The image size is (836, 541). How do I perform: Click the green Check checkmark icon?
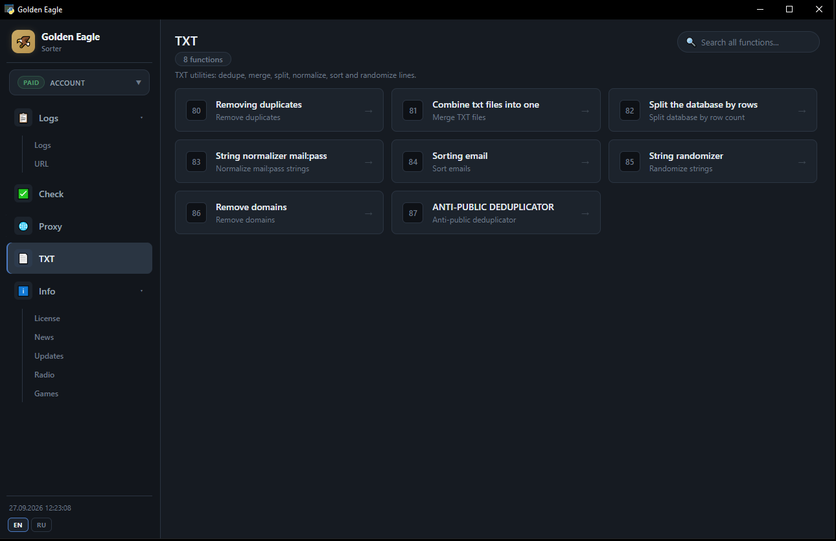point(23,194)
